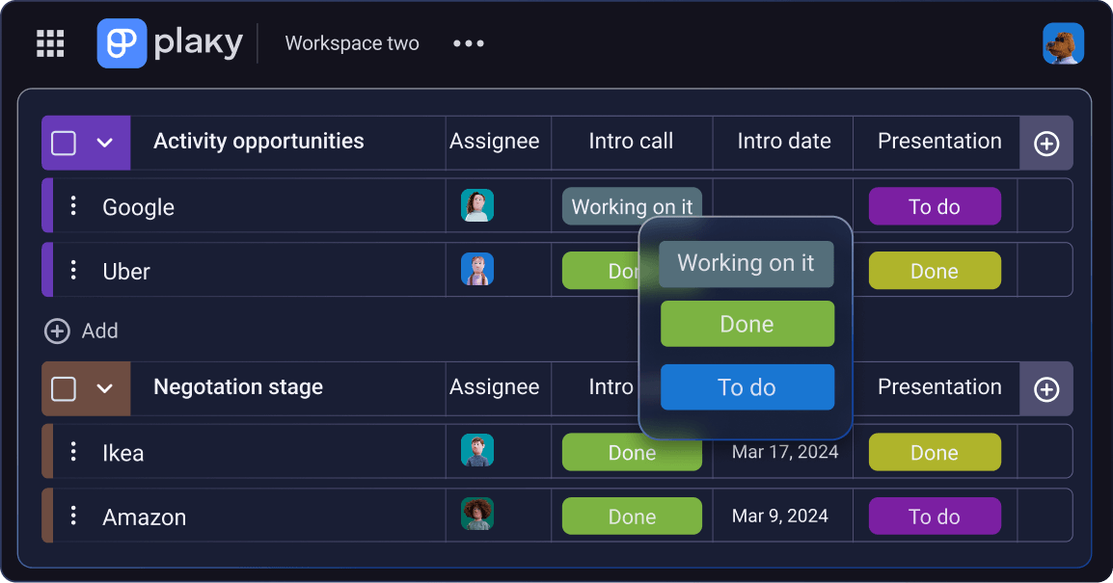
Task: Click the plus icon on the Add row
Action: pos(56,331)
